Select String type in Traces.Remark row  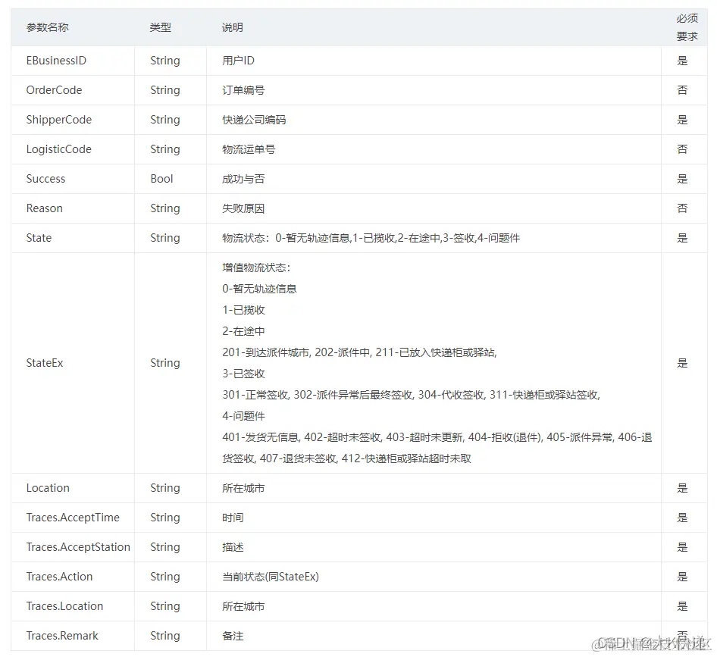point(165,636)
